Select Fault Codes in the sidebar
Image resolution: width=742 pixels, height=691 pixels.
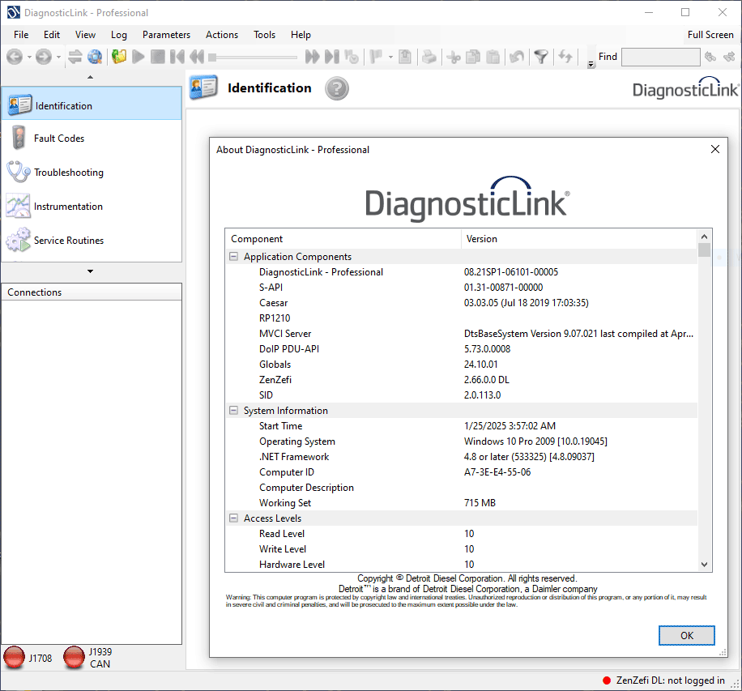(92, 139)
